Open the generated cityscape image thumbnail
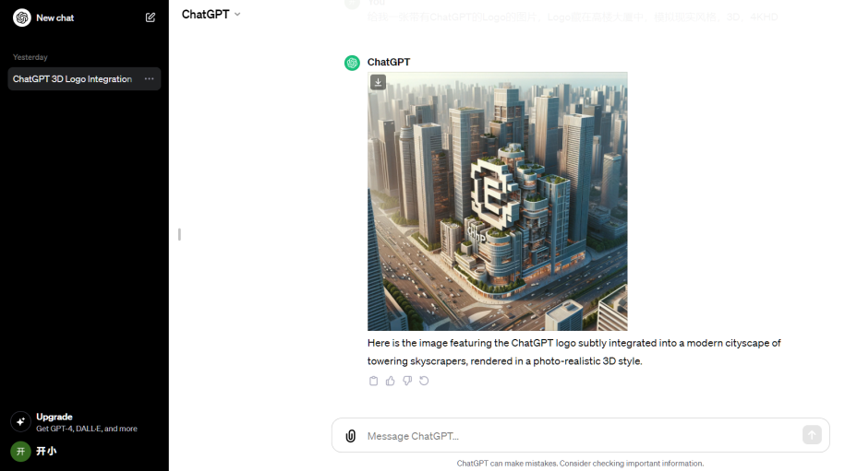 click(498, 202)
